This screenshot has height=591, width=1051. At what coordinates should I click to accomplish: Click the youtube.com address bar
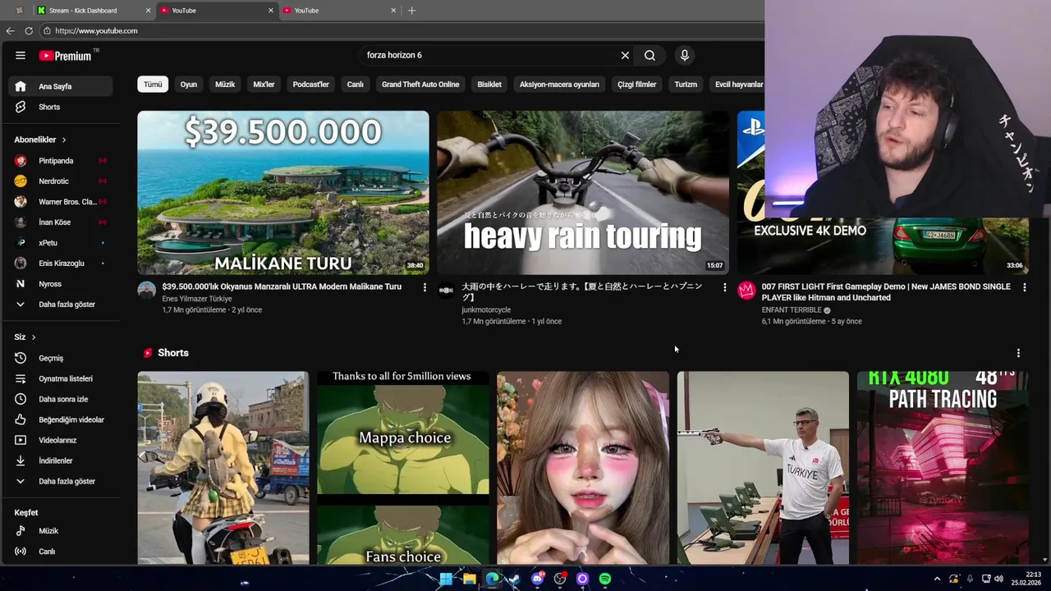401,30
